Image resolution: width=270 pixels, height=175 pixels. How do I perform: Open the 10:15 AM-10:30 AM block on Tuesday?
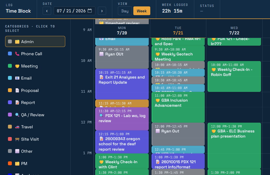[178, 73]
